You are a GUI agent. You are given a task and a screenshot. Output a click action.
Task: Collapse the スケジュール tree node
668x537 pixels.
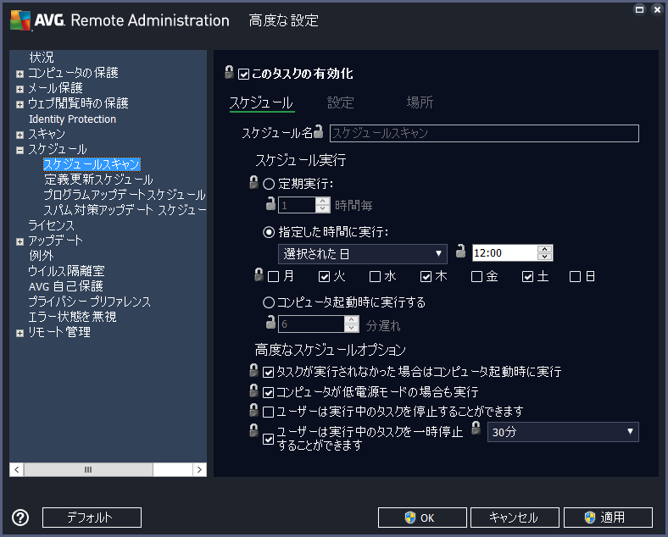pyautogui.click(x=19, y=150)
